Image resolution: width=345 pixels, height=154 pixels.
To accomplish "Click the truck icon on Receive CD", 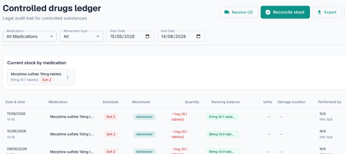I will tap(227, 12).
